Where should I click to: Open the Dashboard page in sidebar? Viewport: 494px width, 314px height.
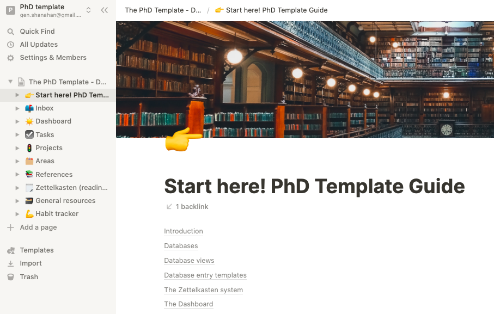tap(53, 121)
